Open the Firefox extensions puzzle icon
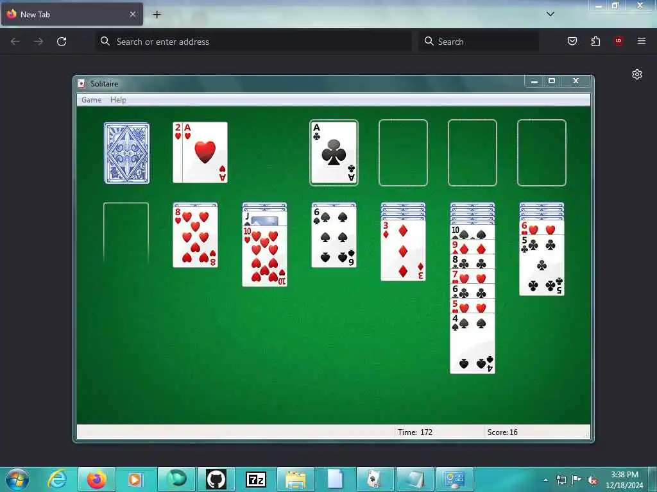This screenshot has height=492, width=657. (x=595, y=41)
